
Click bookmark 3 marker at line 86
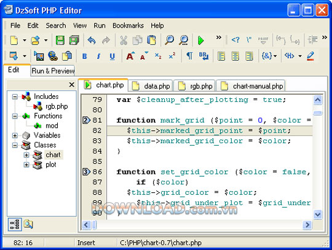[86, 172]
